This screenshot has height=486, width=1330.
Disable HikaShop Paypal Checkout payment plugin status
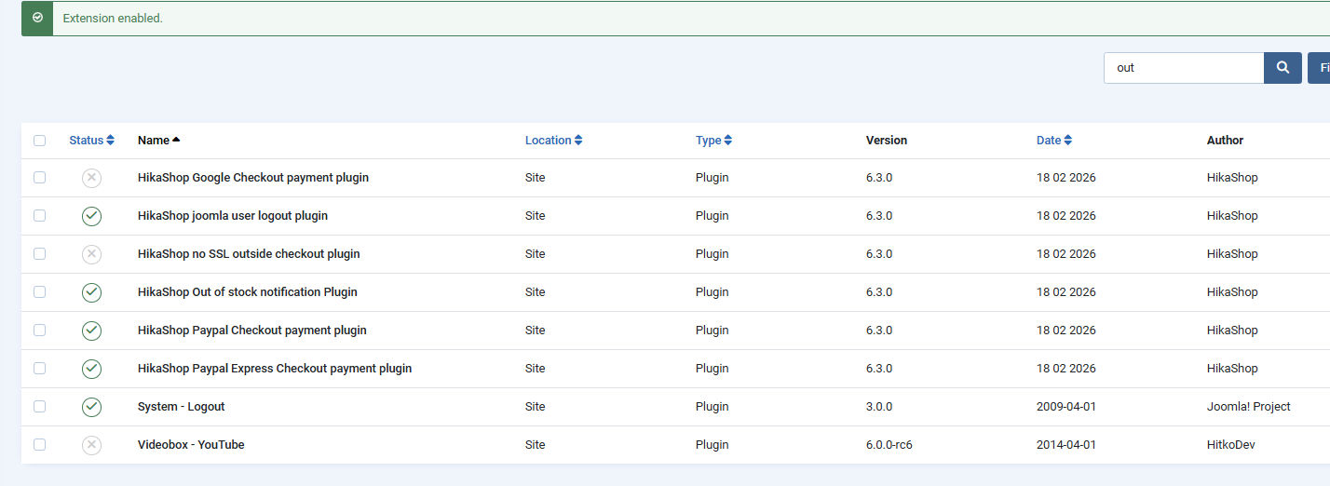pyautogui.click(x=91, y=331)
